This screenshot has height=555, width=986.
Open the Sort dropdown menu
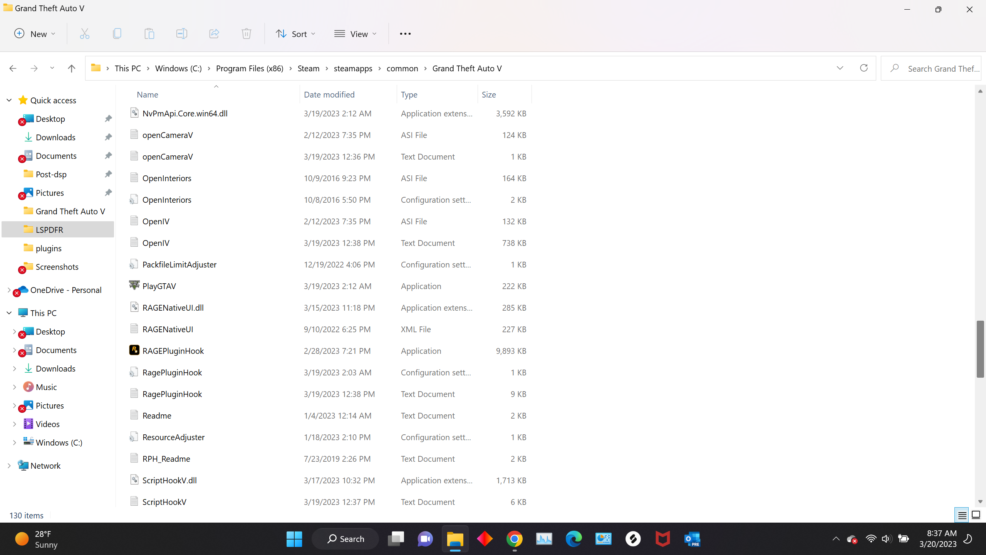pos(295,34)
